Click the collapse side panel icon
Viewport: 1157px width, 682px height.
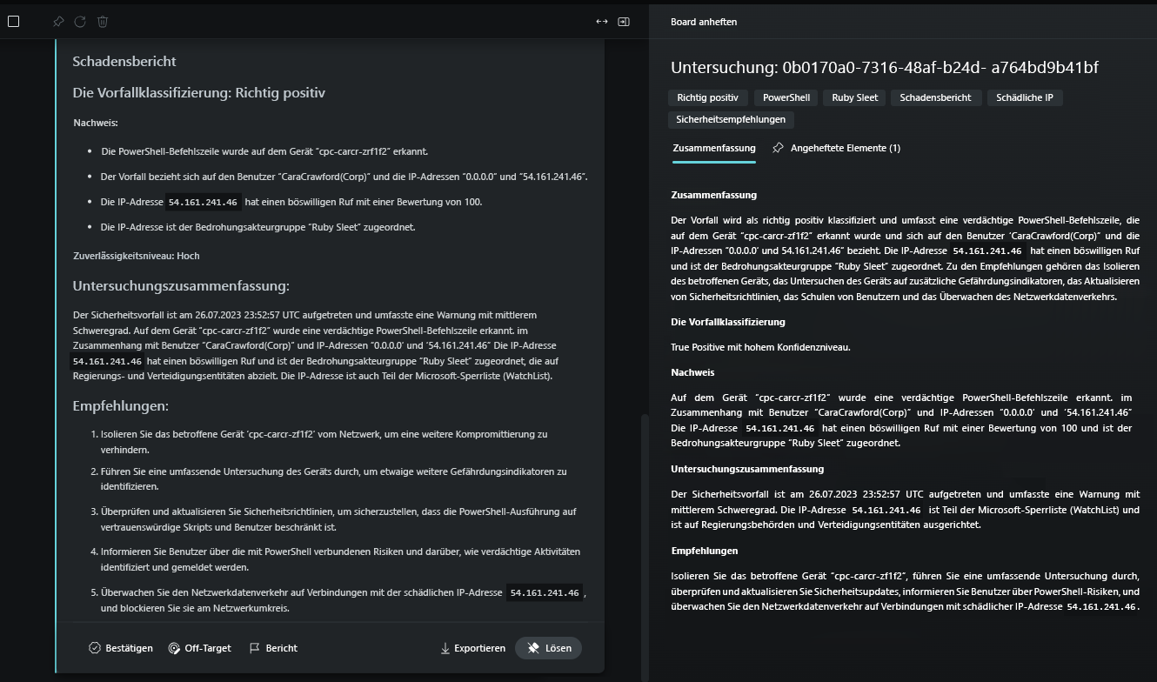(624, 22)
